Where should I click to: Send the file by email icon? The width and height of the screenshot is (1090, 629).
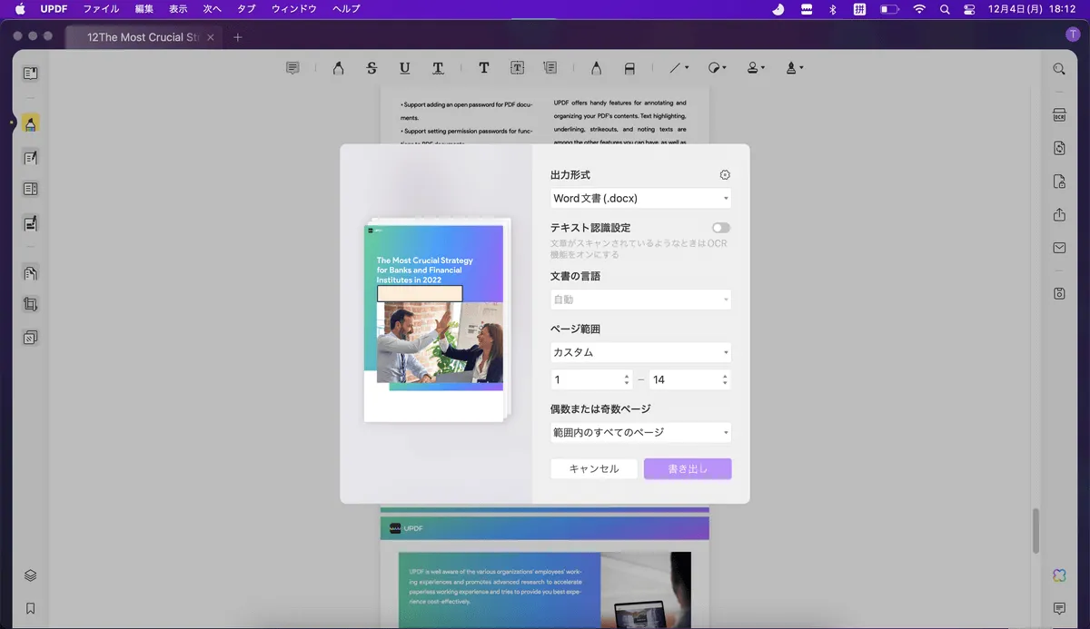click(1059, 248)
